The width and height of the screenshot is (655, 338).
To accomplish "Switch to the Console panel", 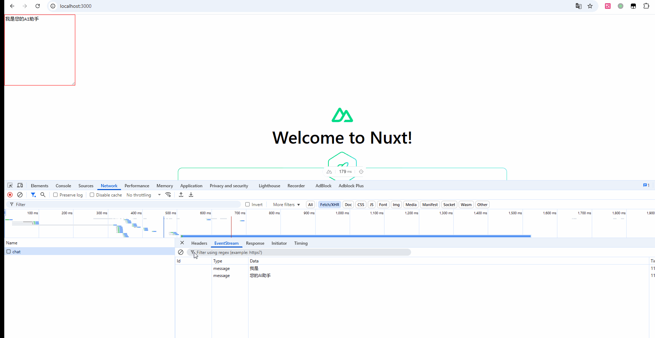I will tap(63, 185).
